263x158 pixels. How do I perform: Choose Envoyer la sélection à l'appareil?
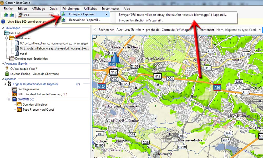tap(141, 20)
